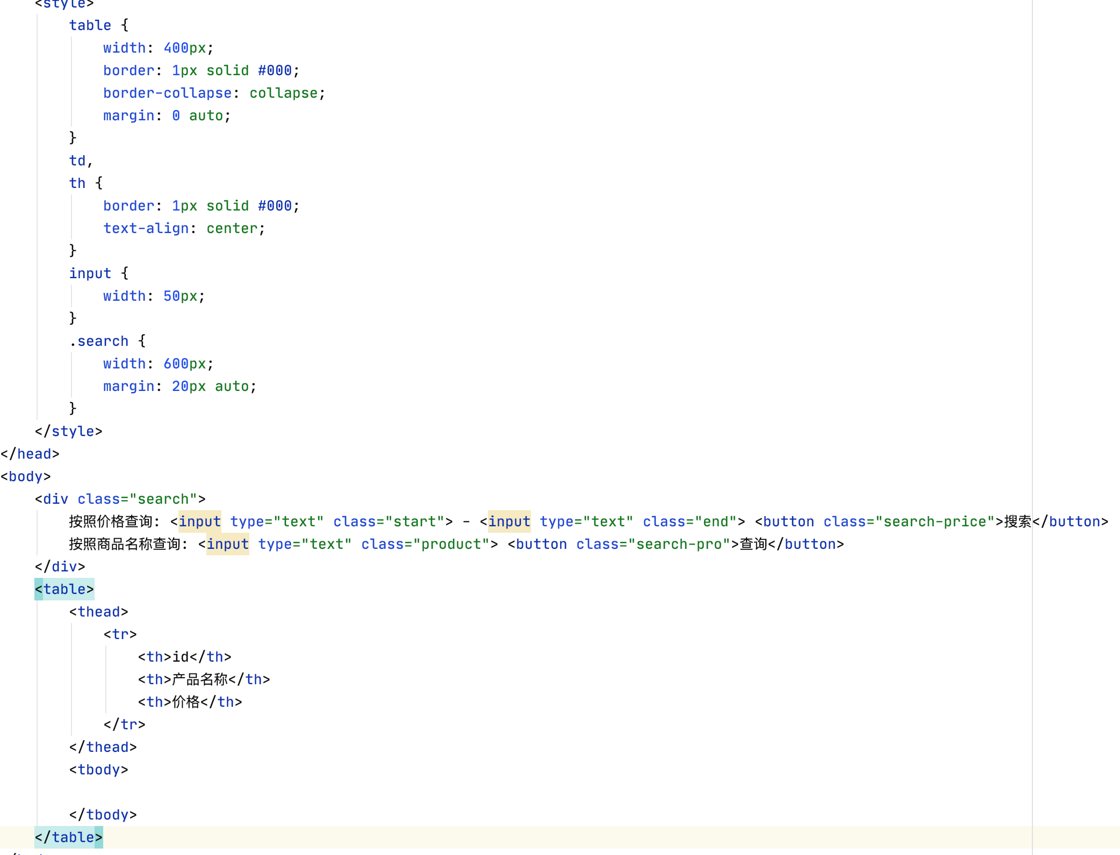Click the closing </div> tag
The width and height of the screenshot is (1120, 855).
tap(60, 567)
